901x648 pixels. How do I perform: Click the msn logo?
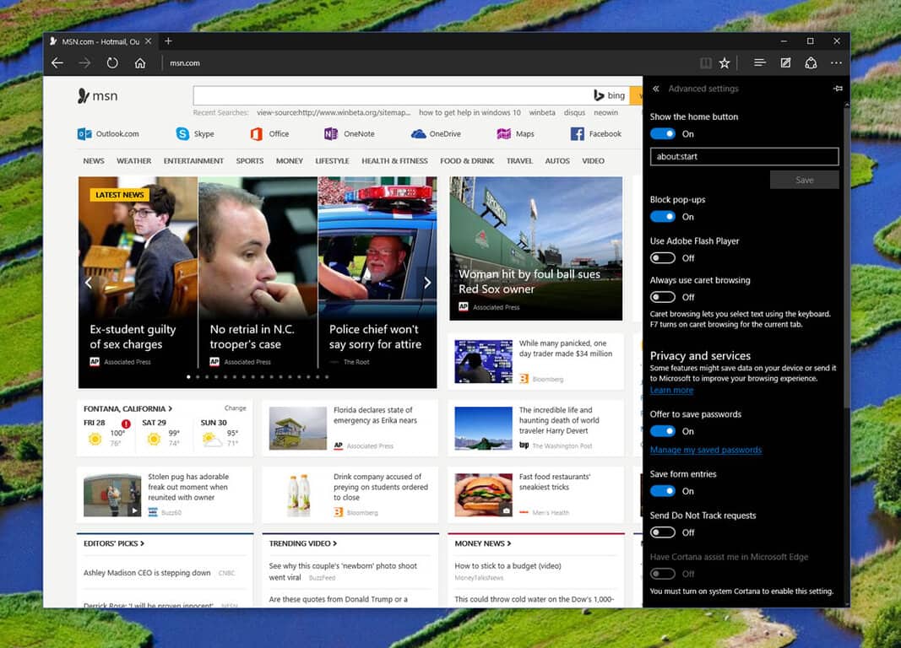[98, 96]
